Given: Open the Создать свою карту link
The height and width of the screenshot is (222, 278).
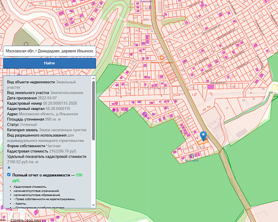Looking at the screenshot, I should point(26,220).
